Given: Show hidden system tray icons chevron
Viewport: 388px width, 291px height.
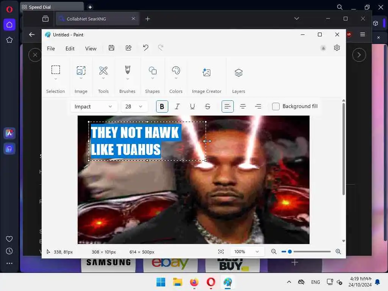Looking at the screenshot, I should coord(289,282).
